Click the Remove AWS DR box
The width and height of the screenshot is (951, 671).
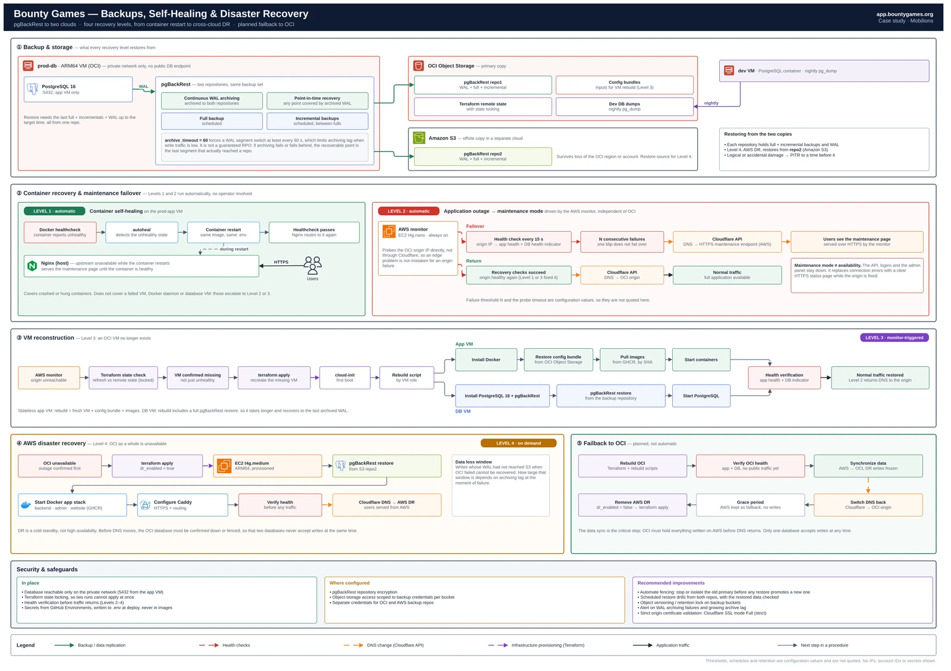pos(632,505)
